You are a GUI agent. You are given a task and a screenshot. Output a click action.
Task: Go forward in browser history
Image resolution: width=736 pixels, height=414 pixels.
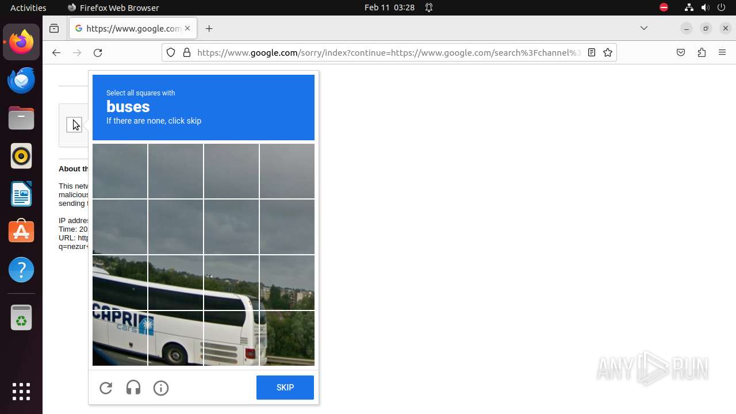(x=77, y=52)
